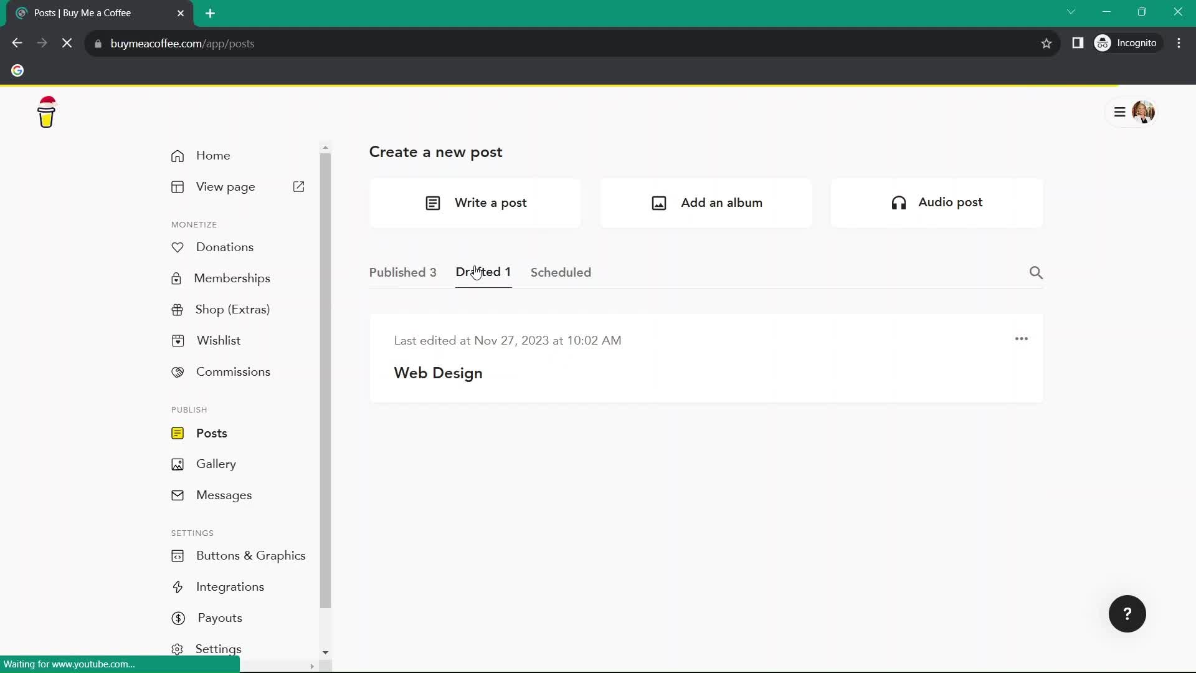This screenshot has width=1196, height=673.
Task: Click the Messages icon
Action: 178,495
